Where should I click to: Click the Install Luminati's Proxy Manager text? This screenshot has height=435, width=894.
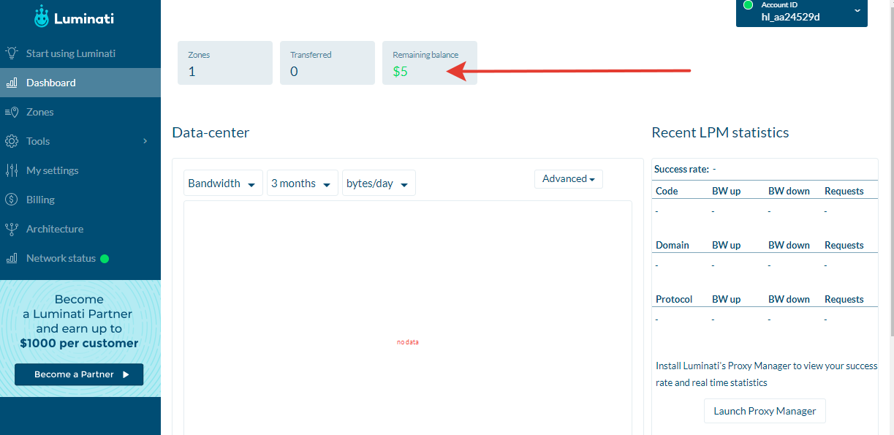[767, 374]
